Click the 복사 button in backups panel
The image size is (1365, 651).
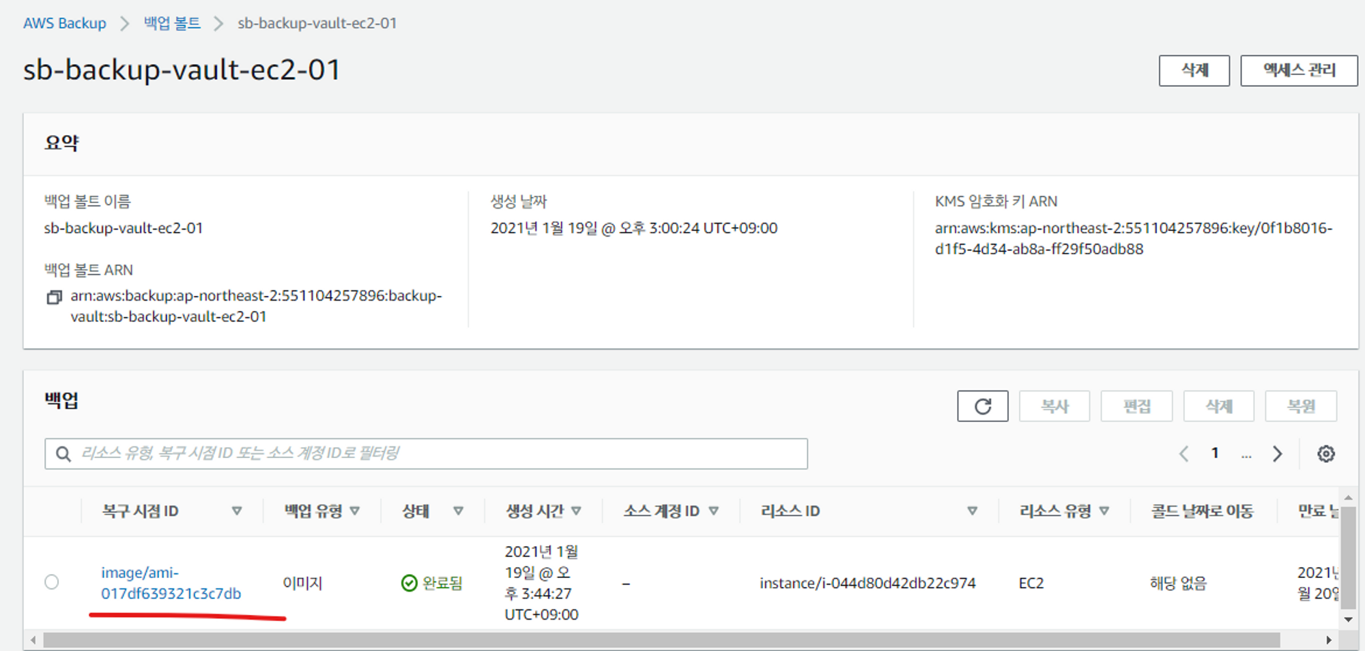tap(1054, 406)
